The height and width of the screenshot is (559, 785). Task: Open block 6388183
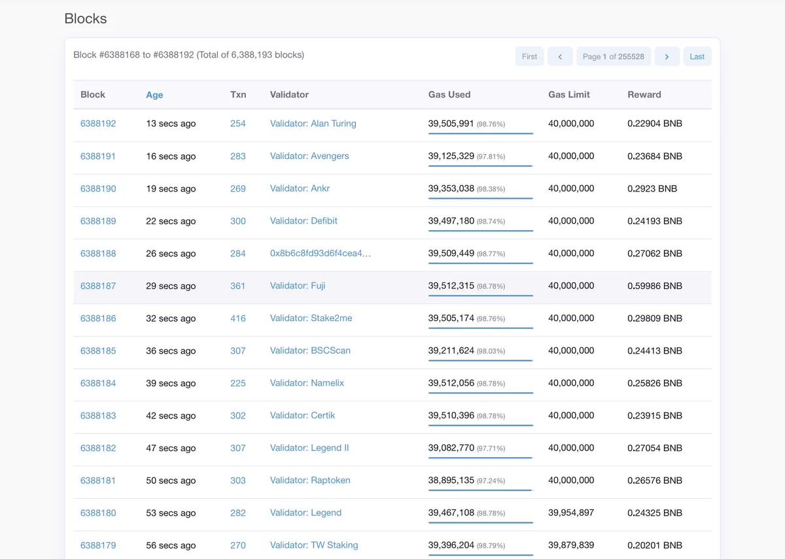[x=98, y=416]
